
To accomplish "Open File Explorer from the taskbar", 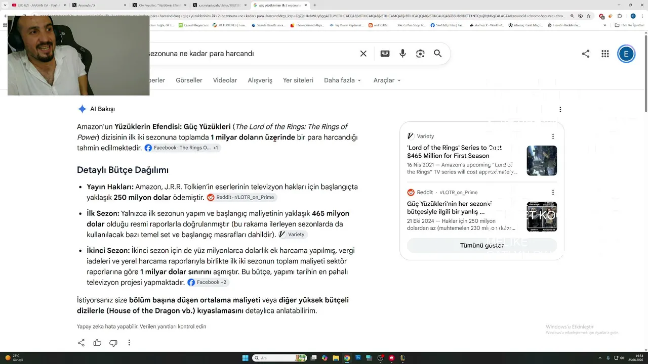I will (336, 358).
